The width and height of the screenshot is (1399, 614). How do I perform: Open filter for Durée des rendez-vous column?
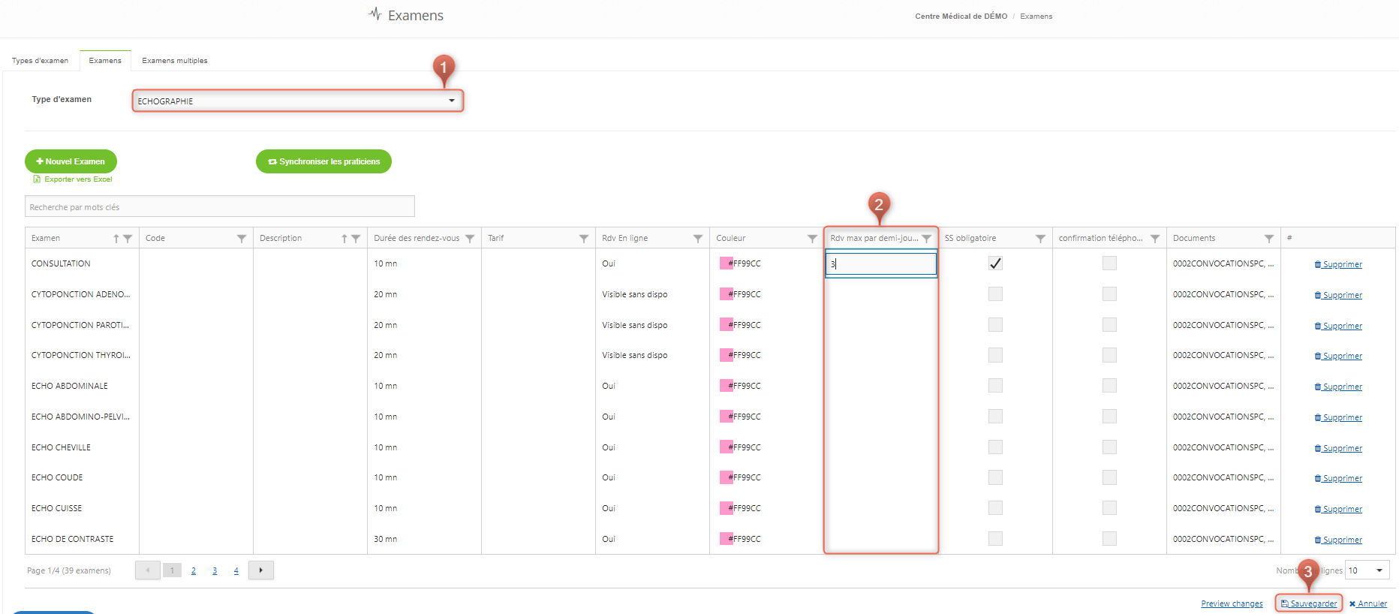470,239
